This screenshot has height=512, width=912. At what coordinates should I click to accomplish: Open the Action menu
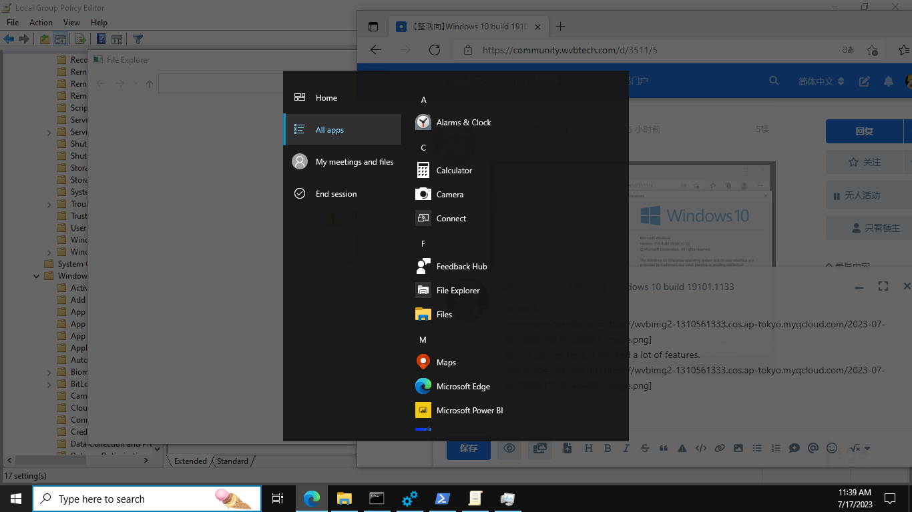click(41, 22)
